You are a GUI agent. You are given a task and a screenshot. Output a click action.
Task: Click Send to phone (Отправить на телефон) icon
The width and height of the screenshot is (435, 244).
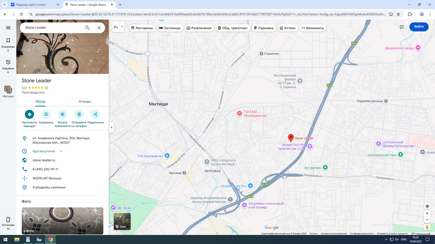tap(79, 114)
